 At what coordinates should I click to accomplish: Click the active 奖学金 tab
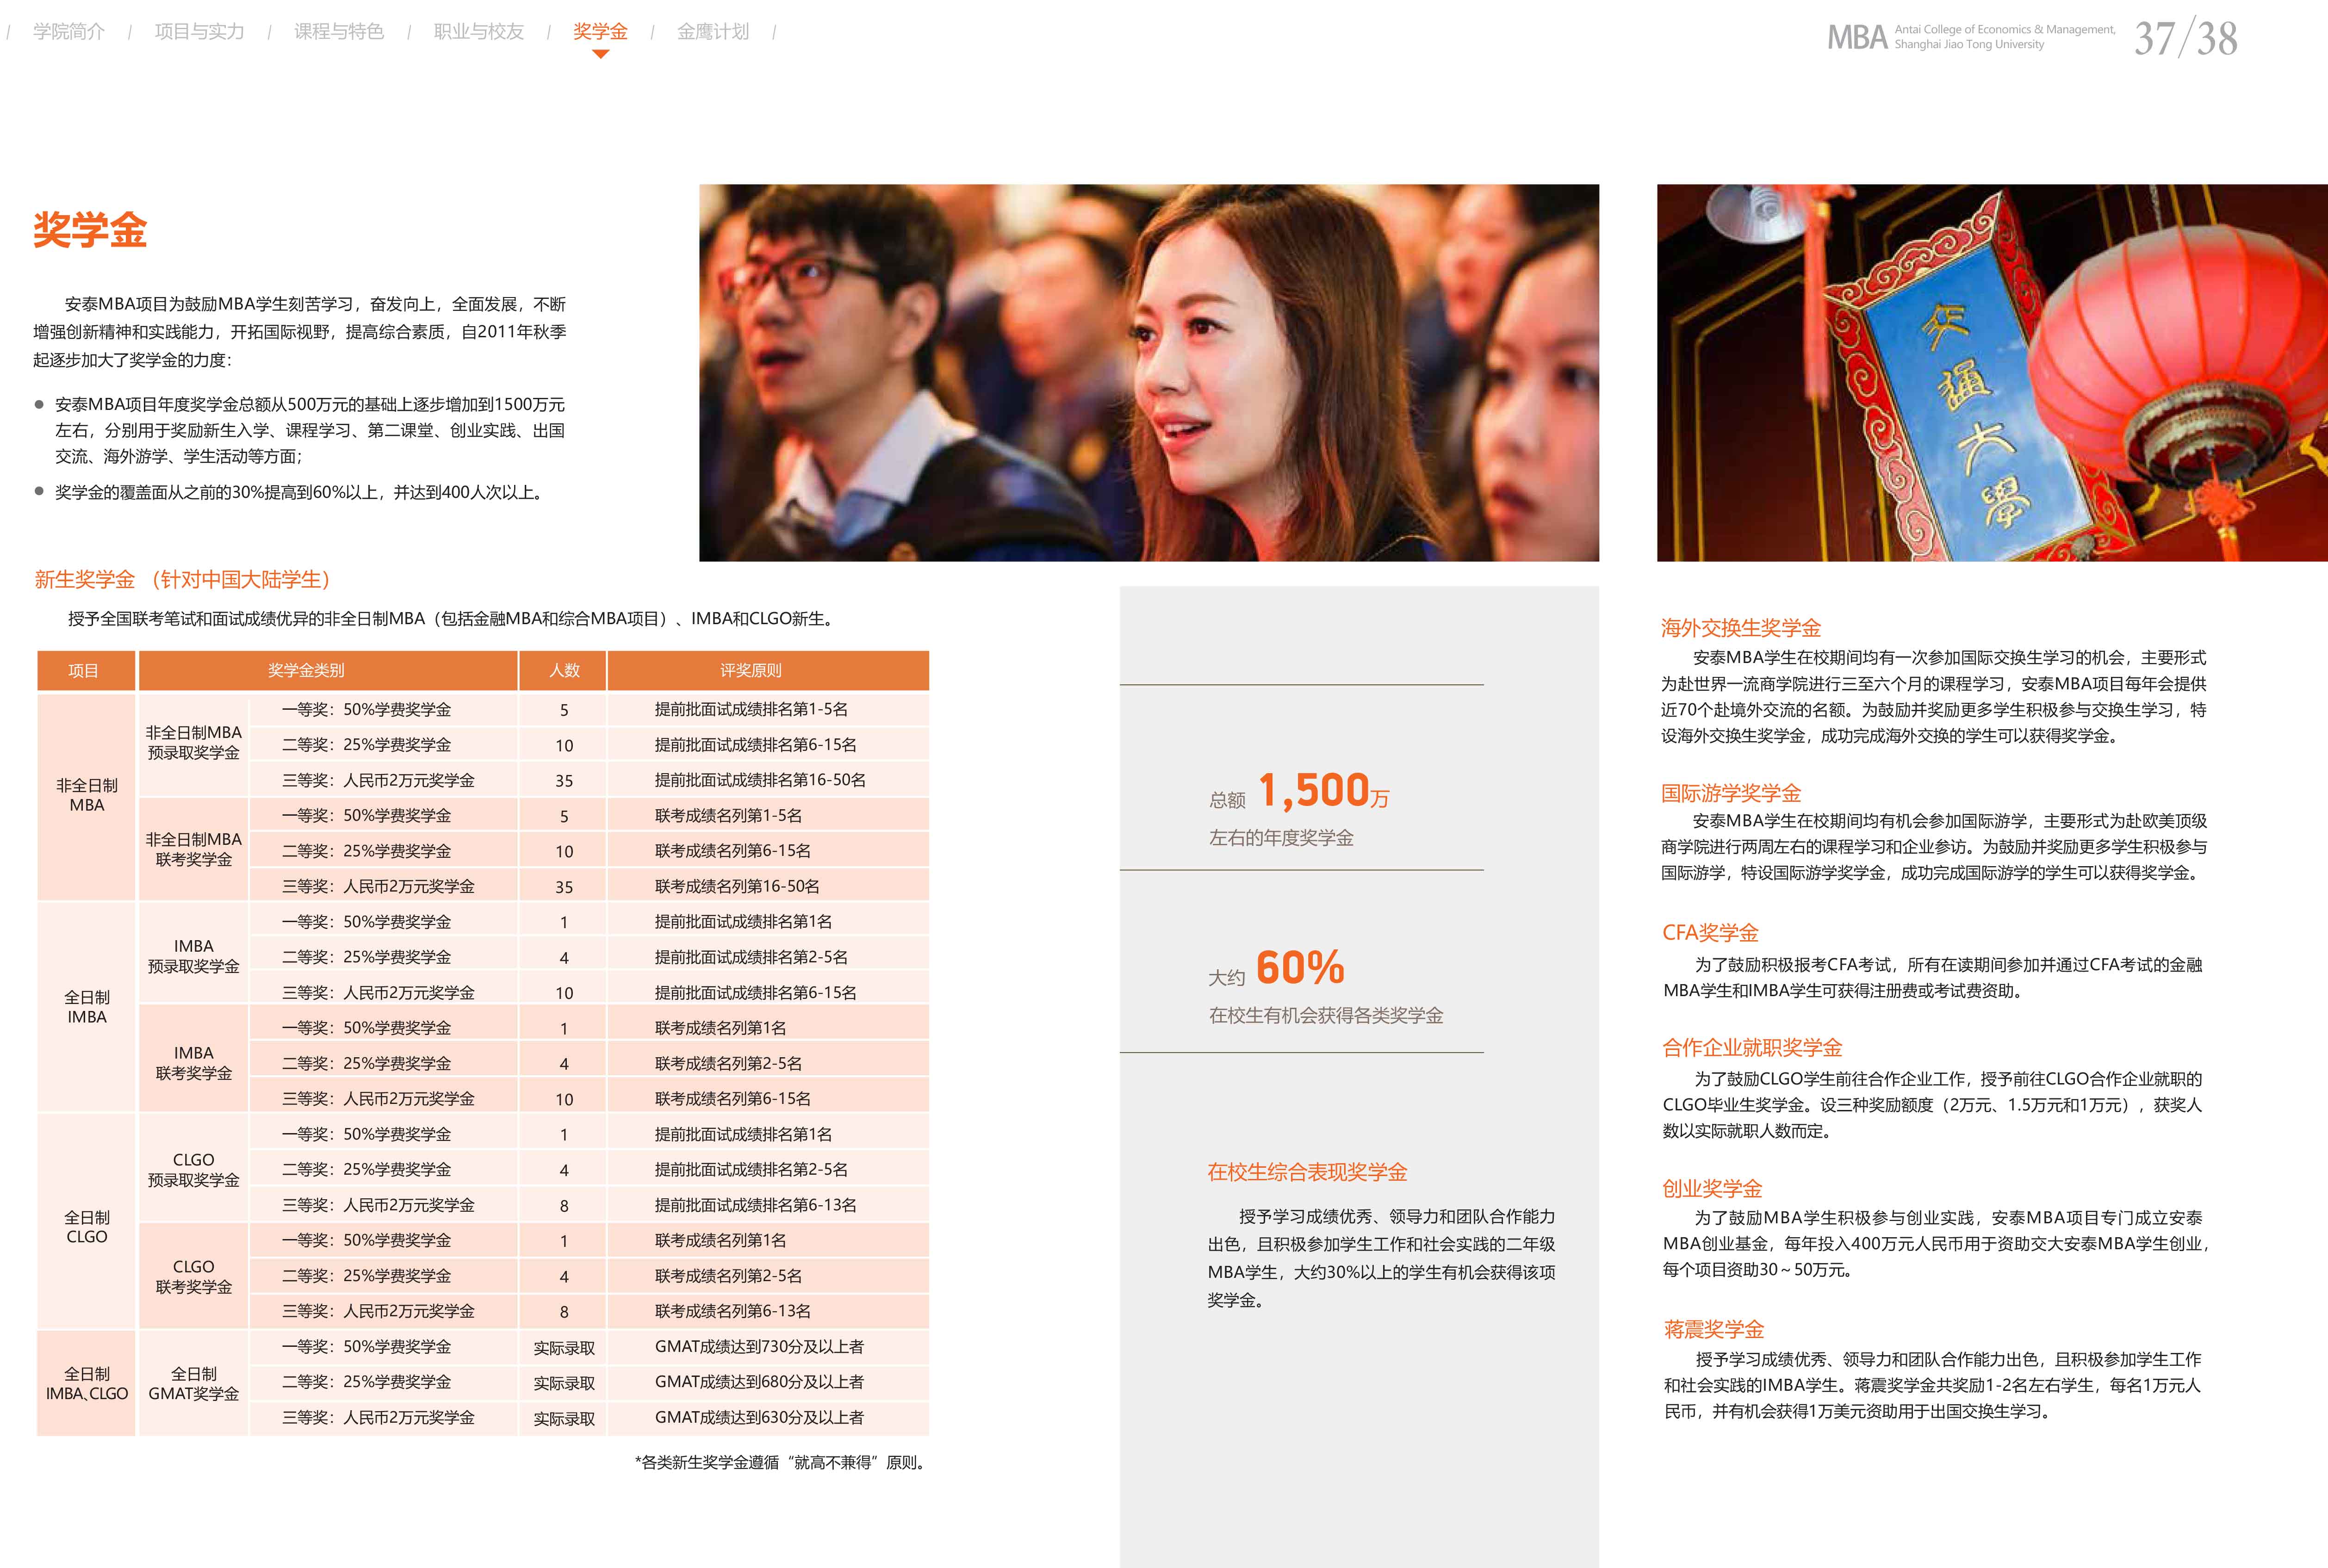600,32
